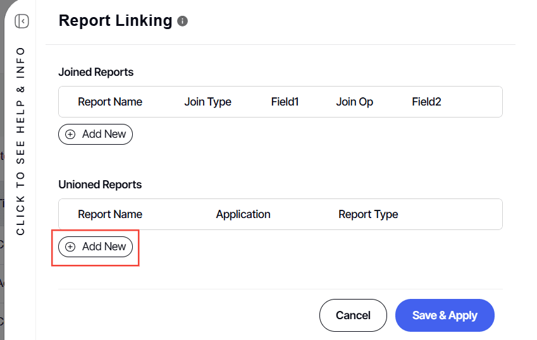
Task: Click the Report Linking info icon
Action: coord(182,21)
